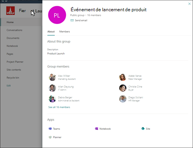Open Conversations in left navigation
The width and height of the screenshot is (193, 148).
pyautogui.click(x=14, y=30)
